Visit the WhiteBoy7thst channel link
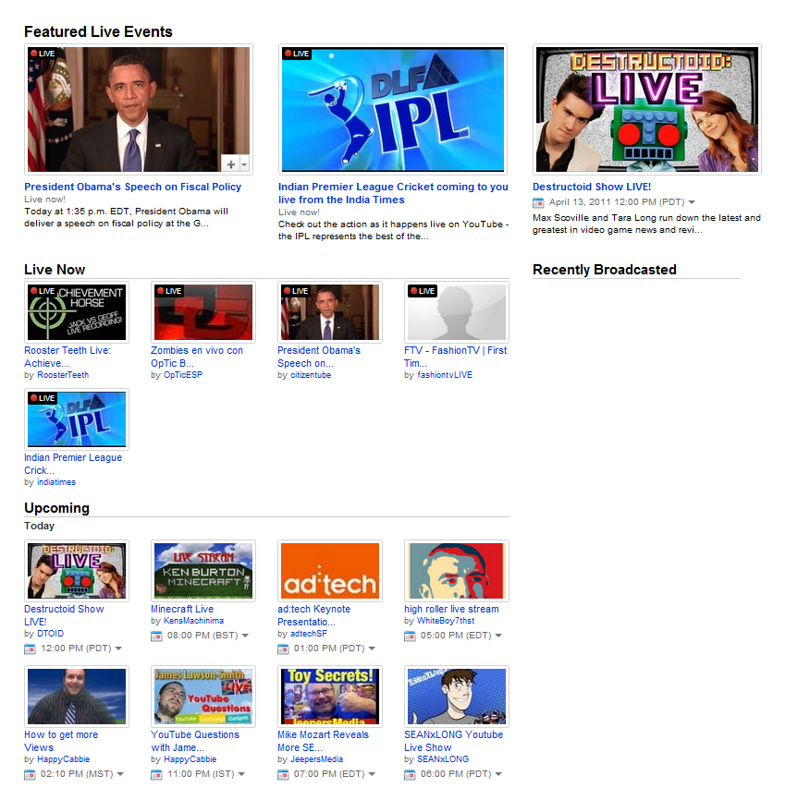The height and width of the screenshot is (788, 810). [446, 621]
